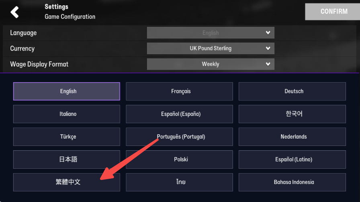
Task: Choose Thai (ไทย) language
Action: click(x=179, y=182)
